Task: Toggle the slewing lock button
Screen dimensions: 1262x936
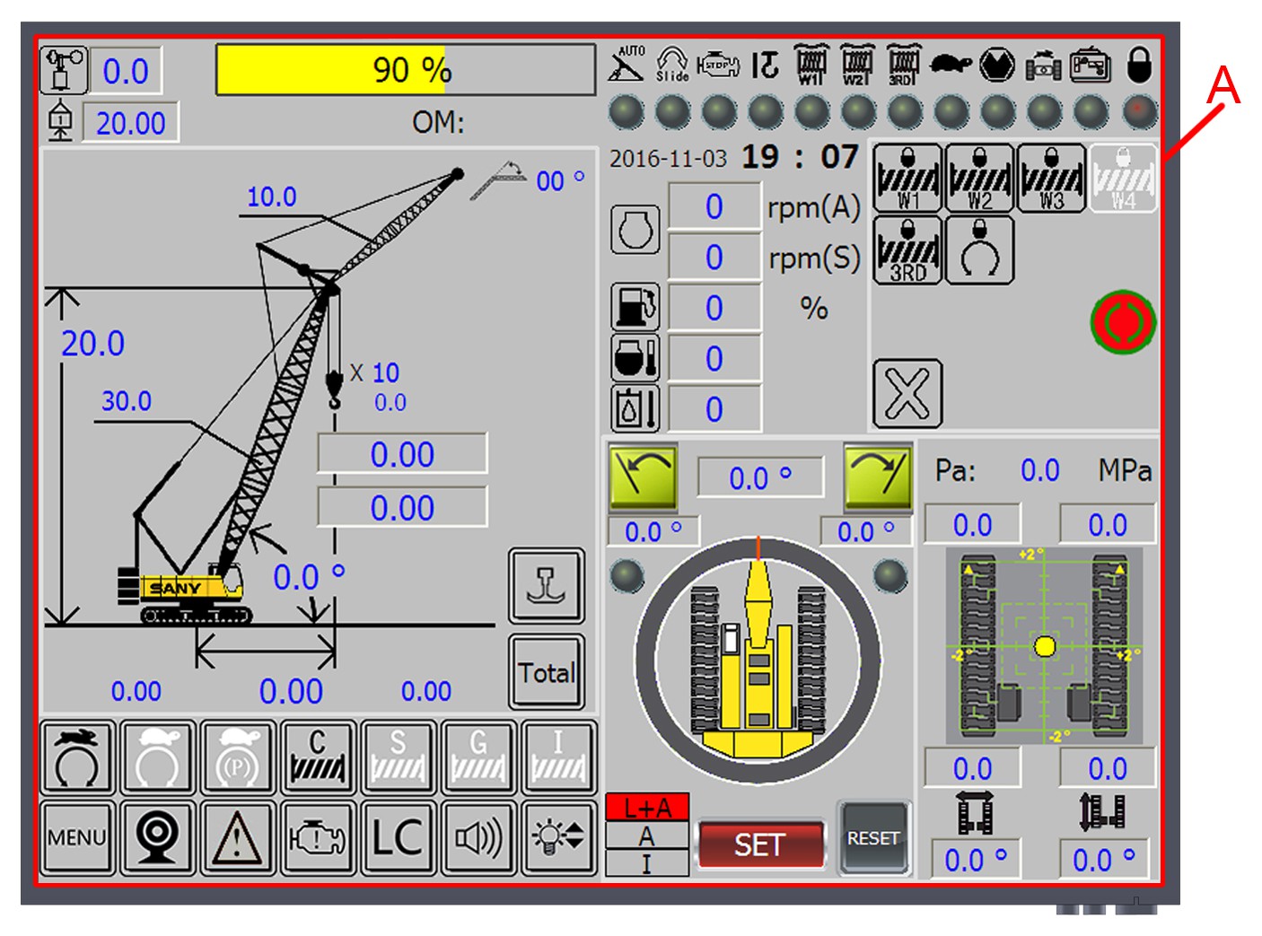Action: pos(979,250)
